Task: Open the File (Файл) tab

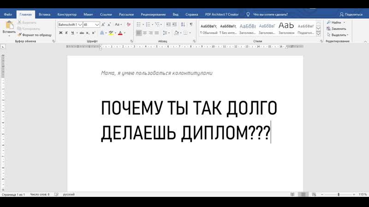Action: [x=8, y=14]
